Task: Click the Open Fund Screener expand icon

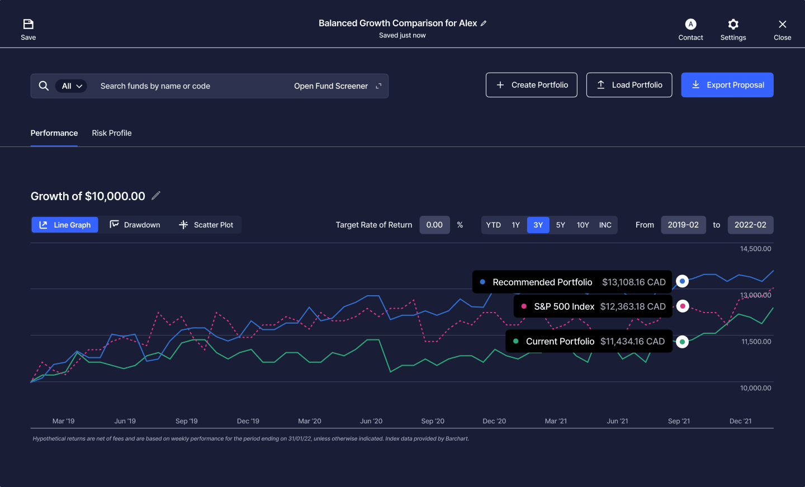Action: (x=378, y=86)
